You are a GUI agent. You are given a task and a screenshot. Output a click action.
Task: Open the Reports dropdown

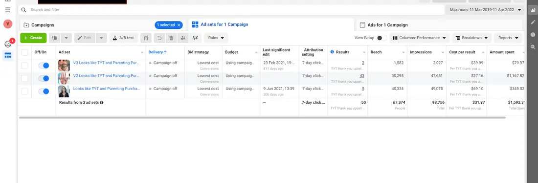point(508,38)
